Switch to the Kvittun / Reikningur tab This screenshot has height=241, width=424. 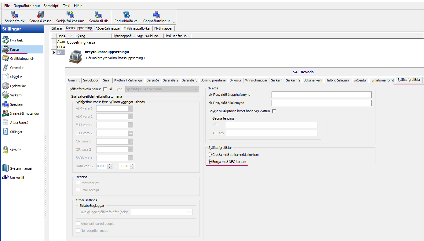pos(128,80)
